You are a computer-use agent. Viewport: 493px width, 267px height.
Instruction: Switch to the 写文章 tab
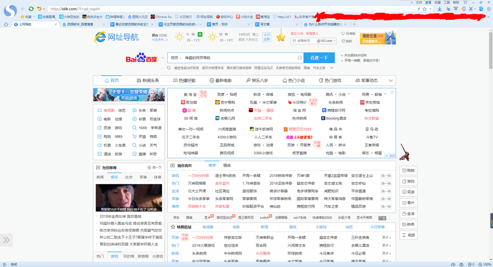click(276, 24)
